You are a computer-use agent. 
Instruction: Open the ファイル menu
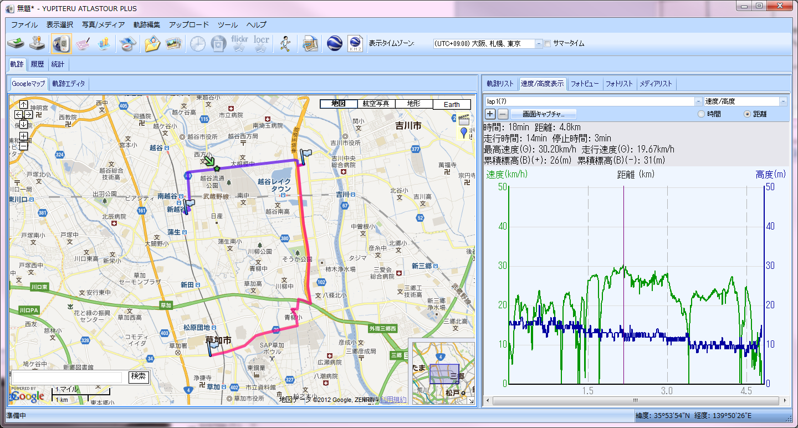(24, 24)
